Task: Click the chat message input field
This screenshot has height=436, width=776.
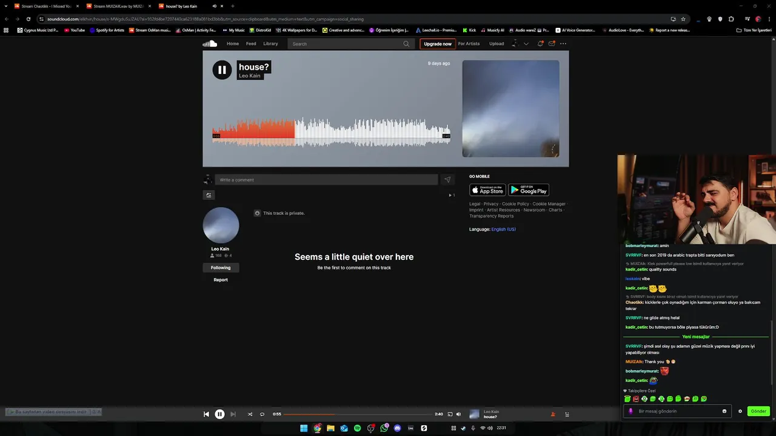Action: click(x=676, y=411)
